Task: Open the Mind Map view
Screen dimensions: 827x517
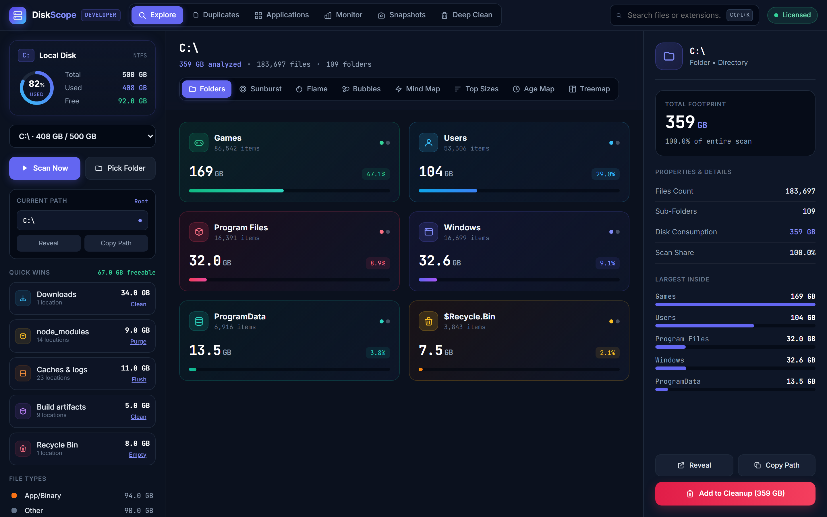Action: [x=418, y=89]
